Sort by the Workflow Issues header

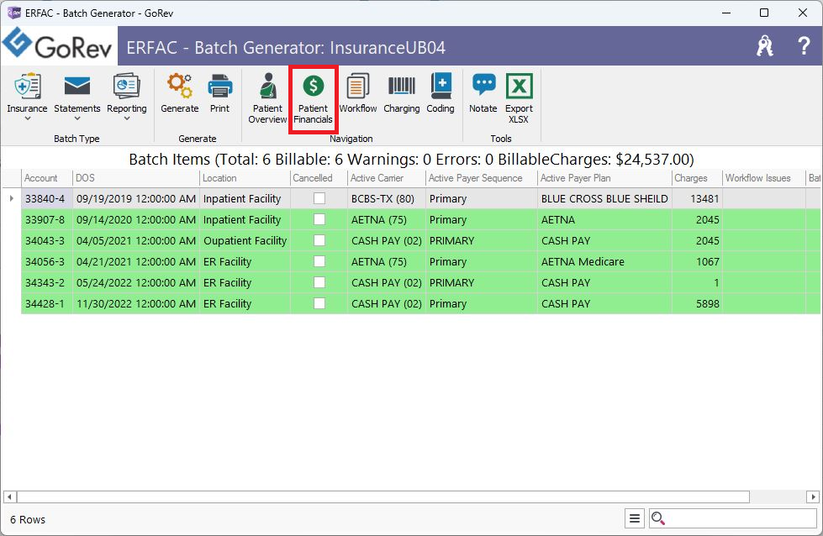(x=764, y=178)
